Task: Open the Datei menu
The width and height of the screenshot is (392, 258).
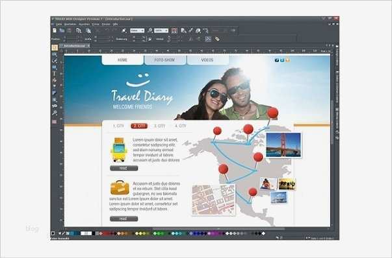Action: pos(59,24)
